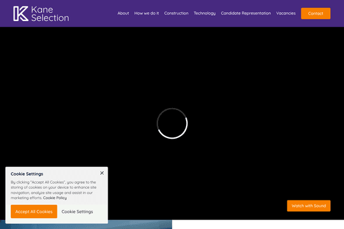Click the Kane Selection logo

[x=41, y=13]
